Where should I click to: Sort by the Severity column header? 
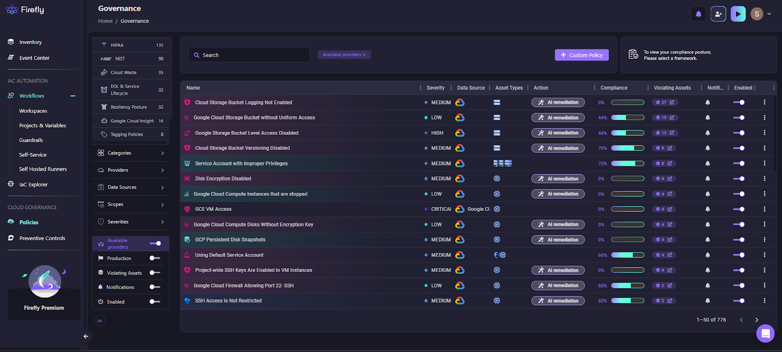pyautogui.click(x=435, y=88)
